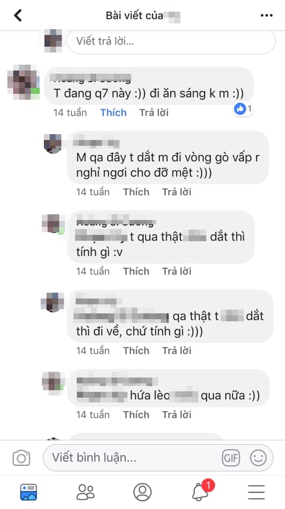Switch to the News Feed tab icon
Screen dimensions: 285x509
29,492
